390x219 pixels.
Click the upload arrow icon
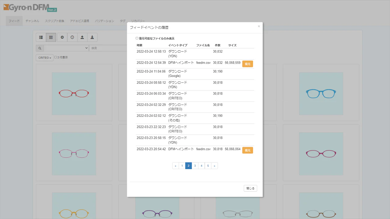pyautogui.click(x=82, y=37)
